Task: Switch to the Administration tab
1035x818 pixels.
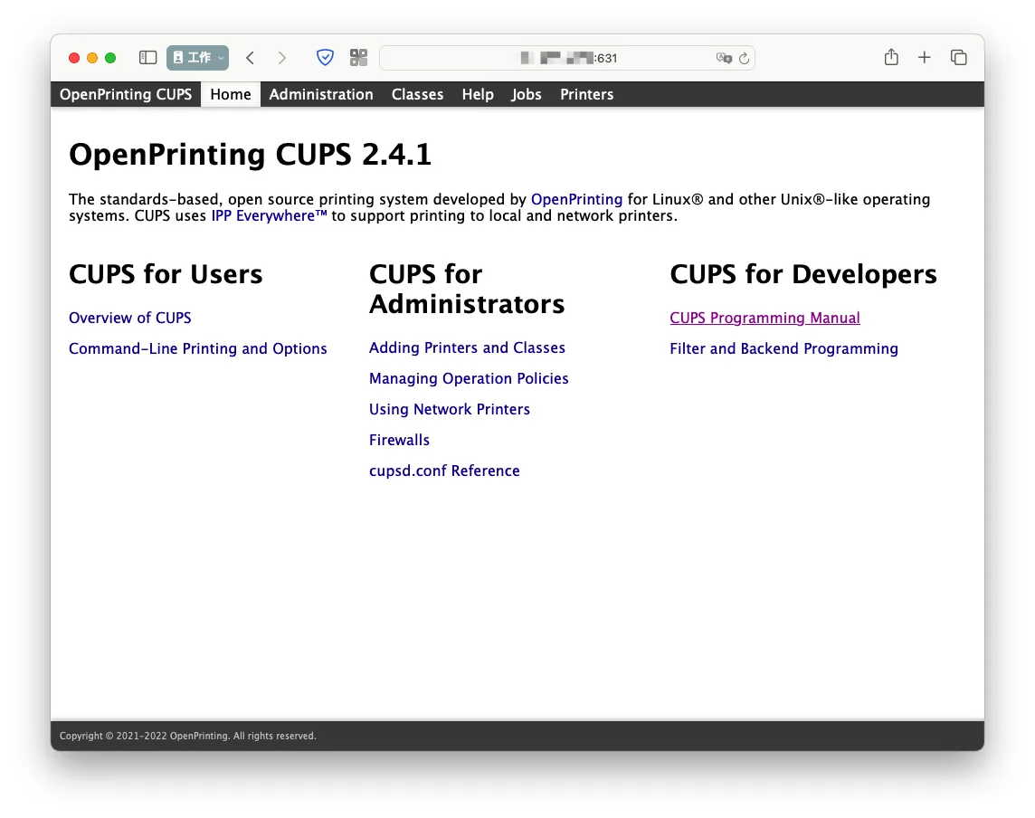Action: [321, 94]
